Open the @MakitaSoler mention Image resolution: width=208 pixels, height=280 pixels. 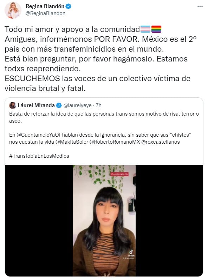72,142
